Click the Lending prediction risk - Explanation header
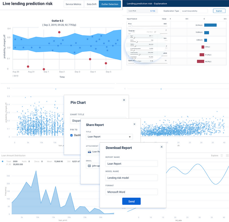Image resolution: width=229 pixels, height=222 pixels. click(147, 3)
